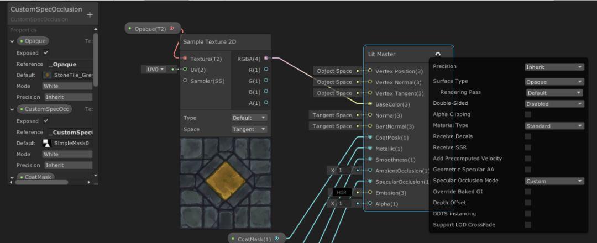Viewport: 597px width, 243px height.
Task: Click the Texture(T2) input port
Action: [185, 59]
